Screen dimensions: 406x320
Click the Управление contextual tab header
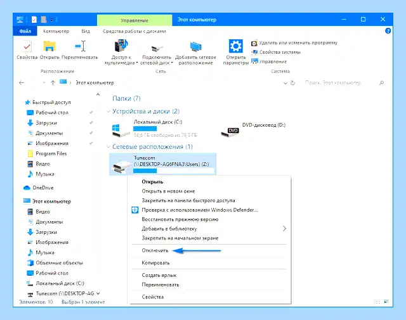tap(134, 20)
